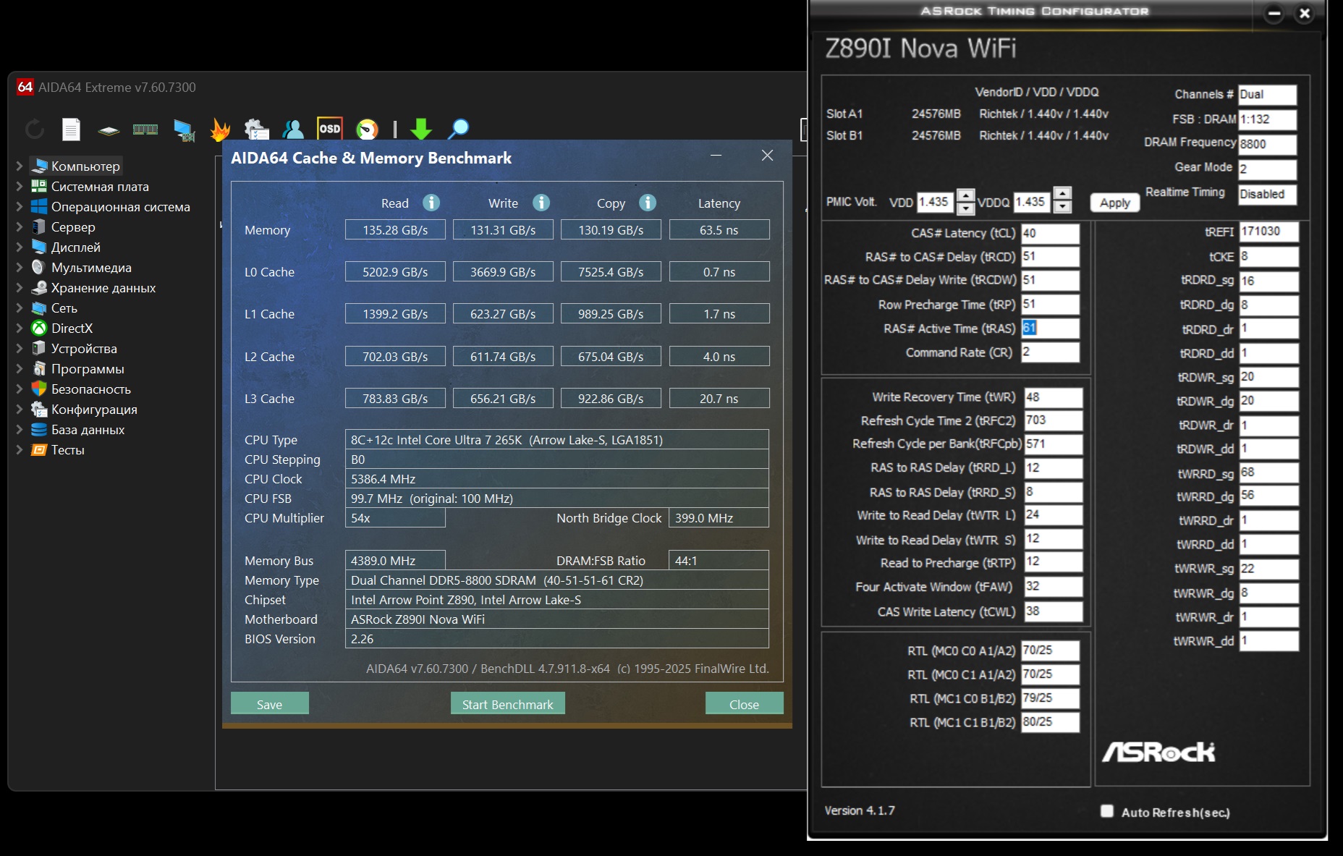Expand the Хранение данных tree node
1343x856 pixels.
[20, 287]
